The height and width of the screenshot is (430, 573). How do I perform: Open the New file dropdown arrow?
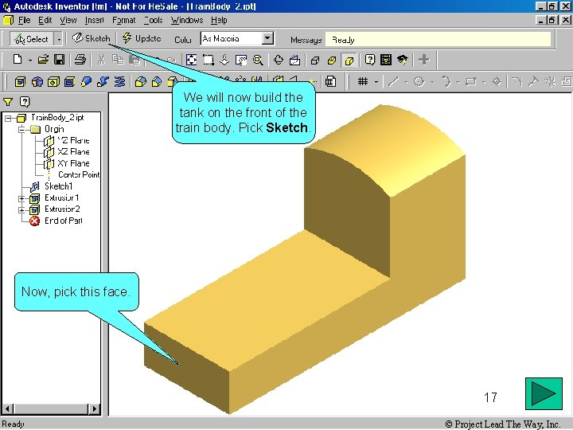pyautogui.click(x=30, y=60)
